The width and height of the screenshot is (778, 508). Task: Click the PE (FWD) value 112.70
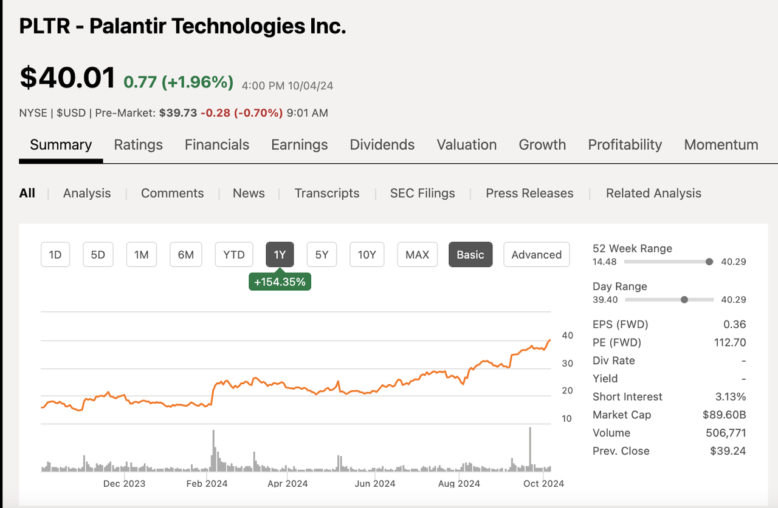click(x=730, y=342)
